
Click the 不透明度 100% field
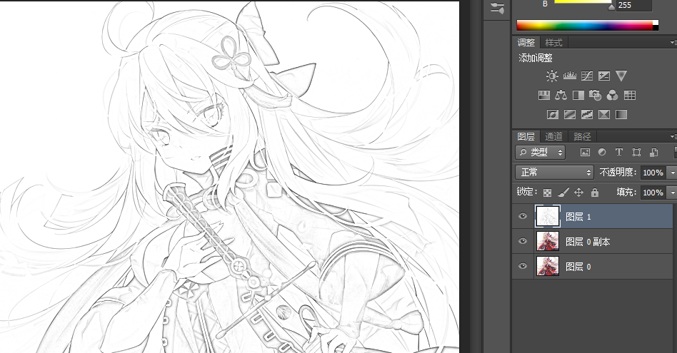(x=653, y=173)
